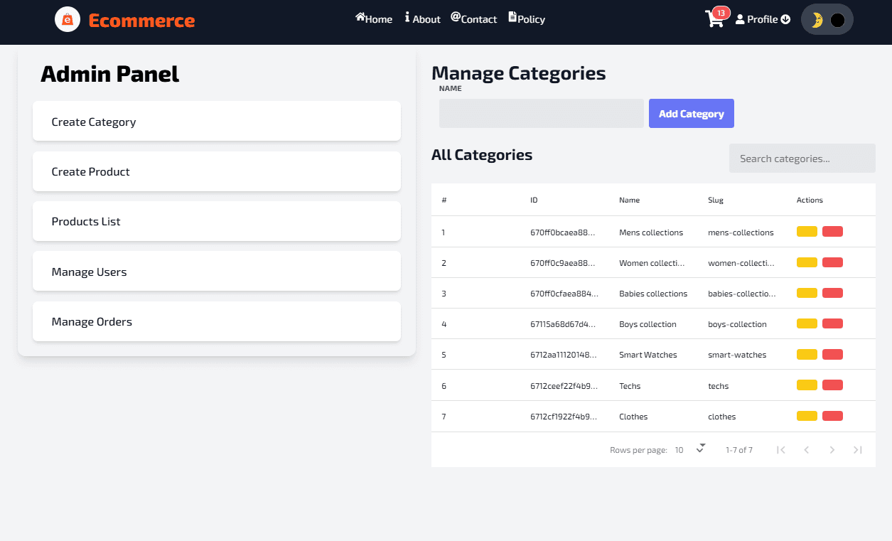Open the shopping cart with 13 items
Viewport: 892px width, 541px height.
click(716, 19)
